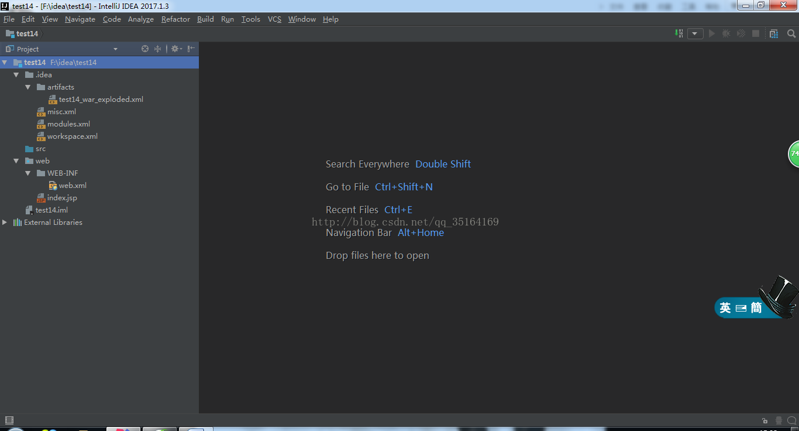Click the web folder icon

(x=29, y=160)
